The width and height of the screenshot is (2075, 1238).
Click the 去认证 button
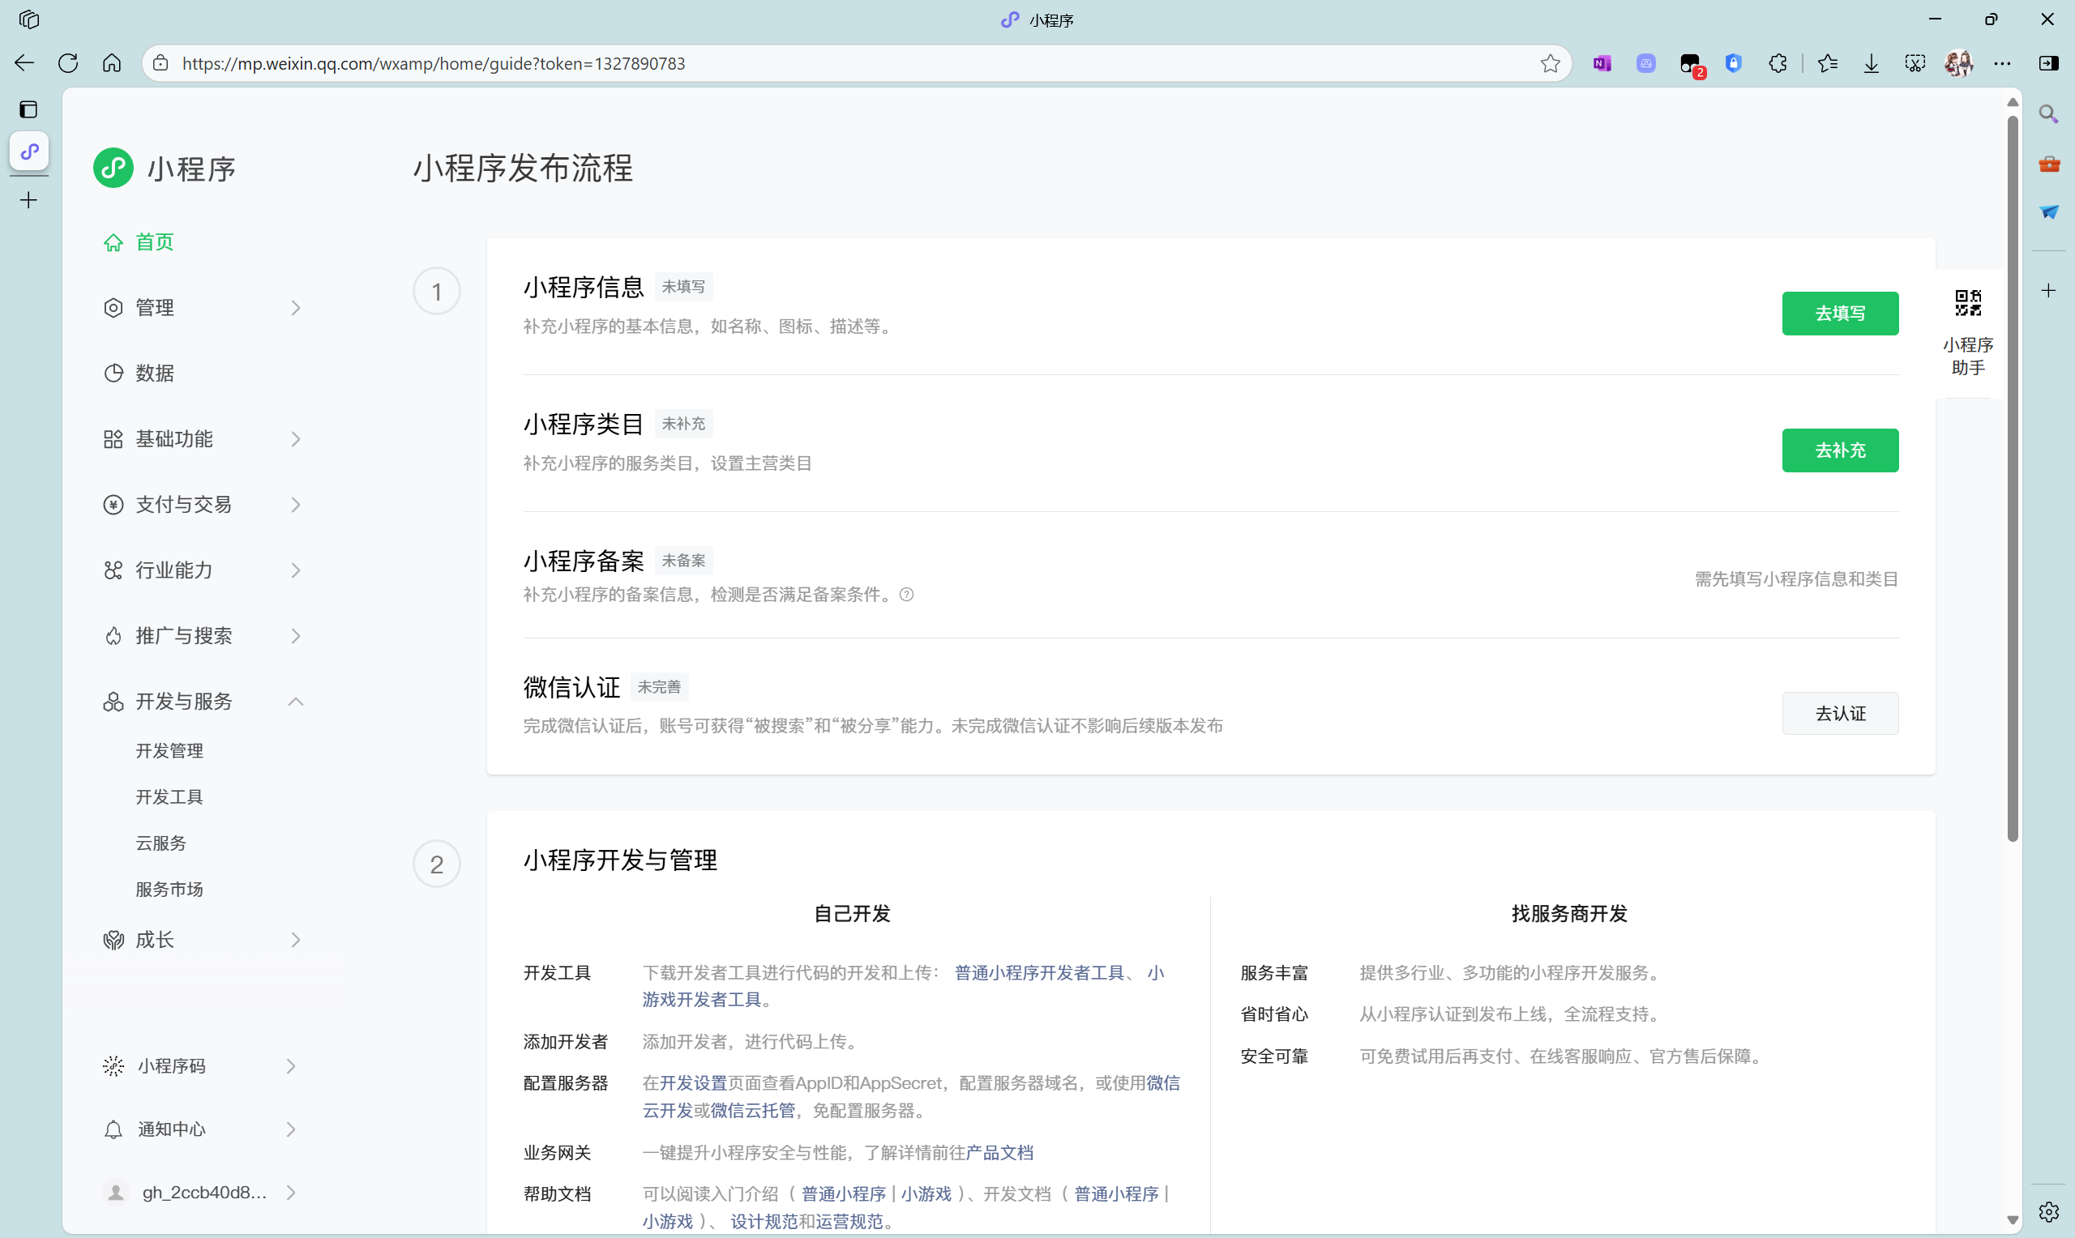point(1840,714)
